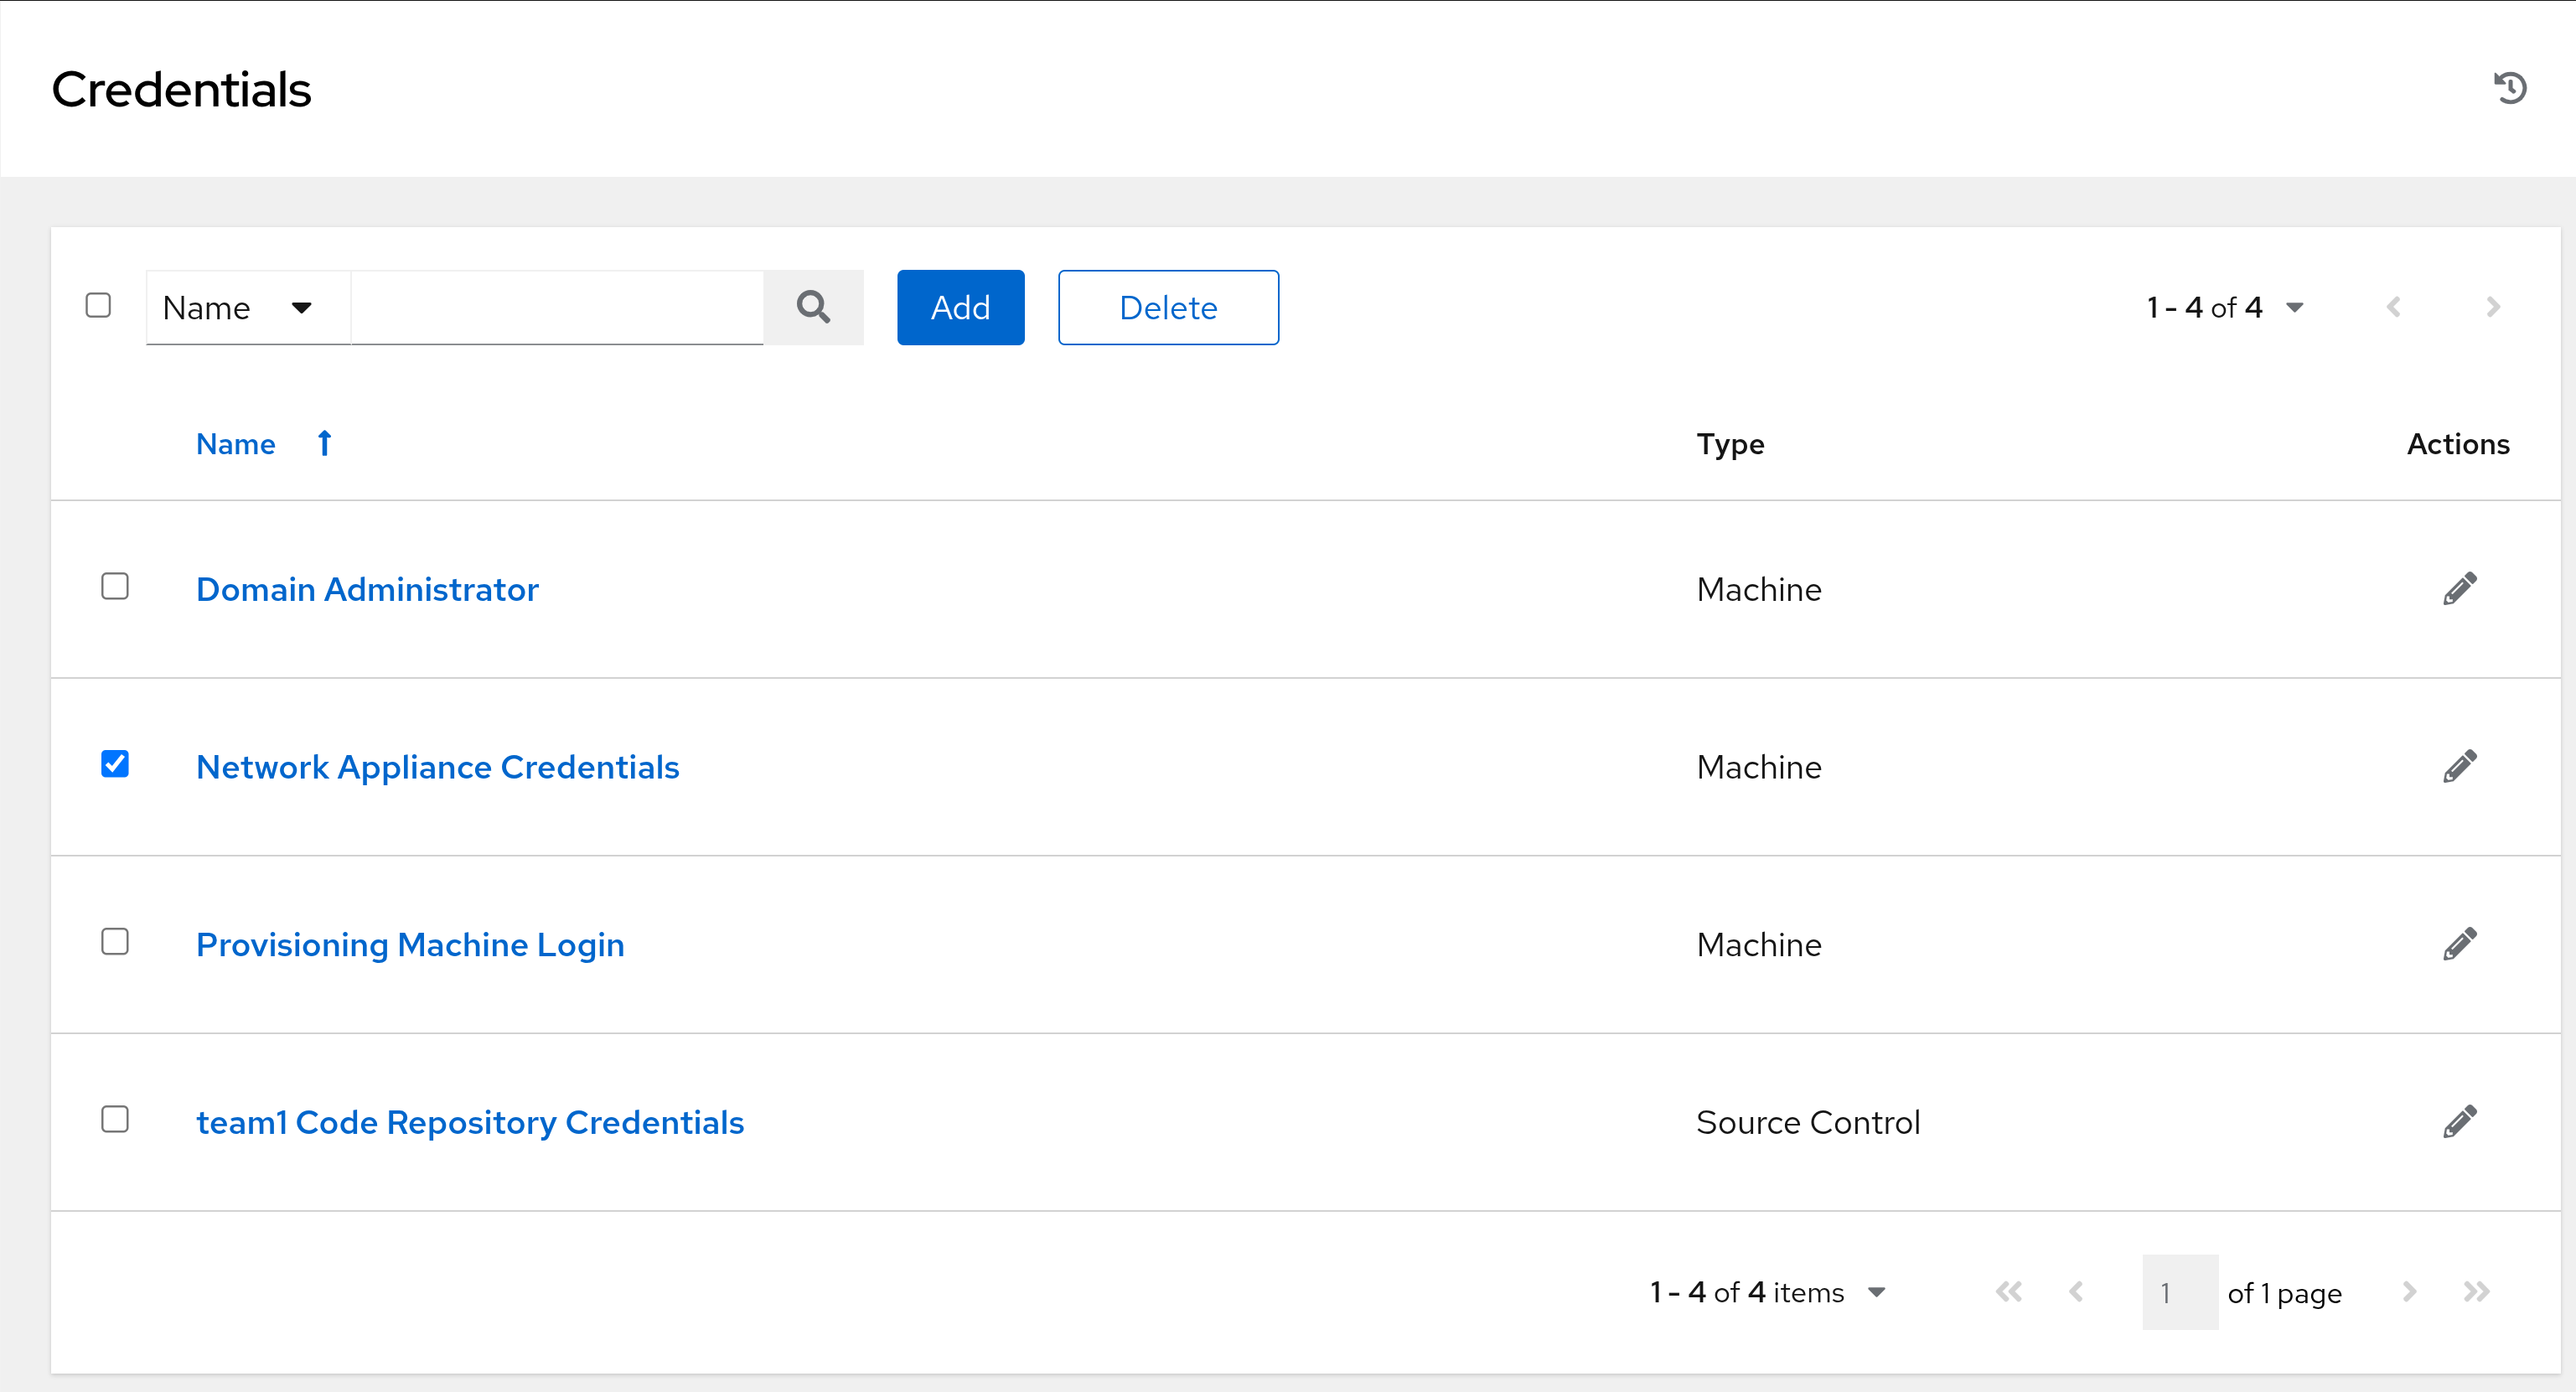Edit the Domain Administrator credential pencil icon
2576x1392 pixels.
[2460, 589]
